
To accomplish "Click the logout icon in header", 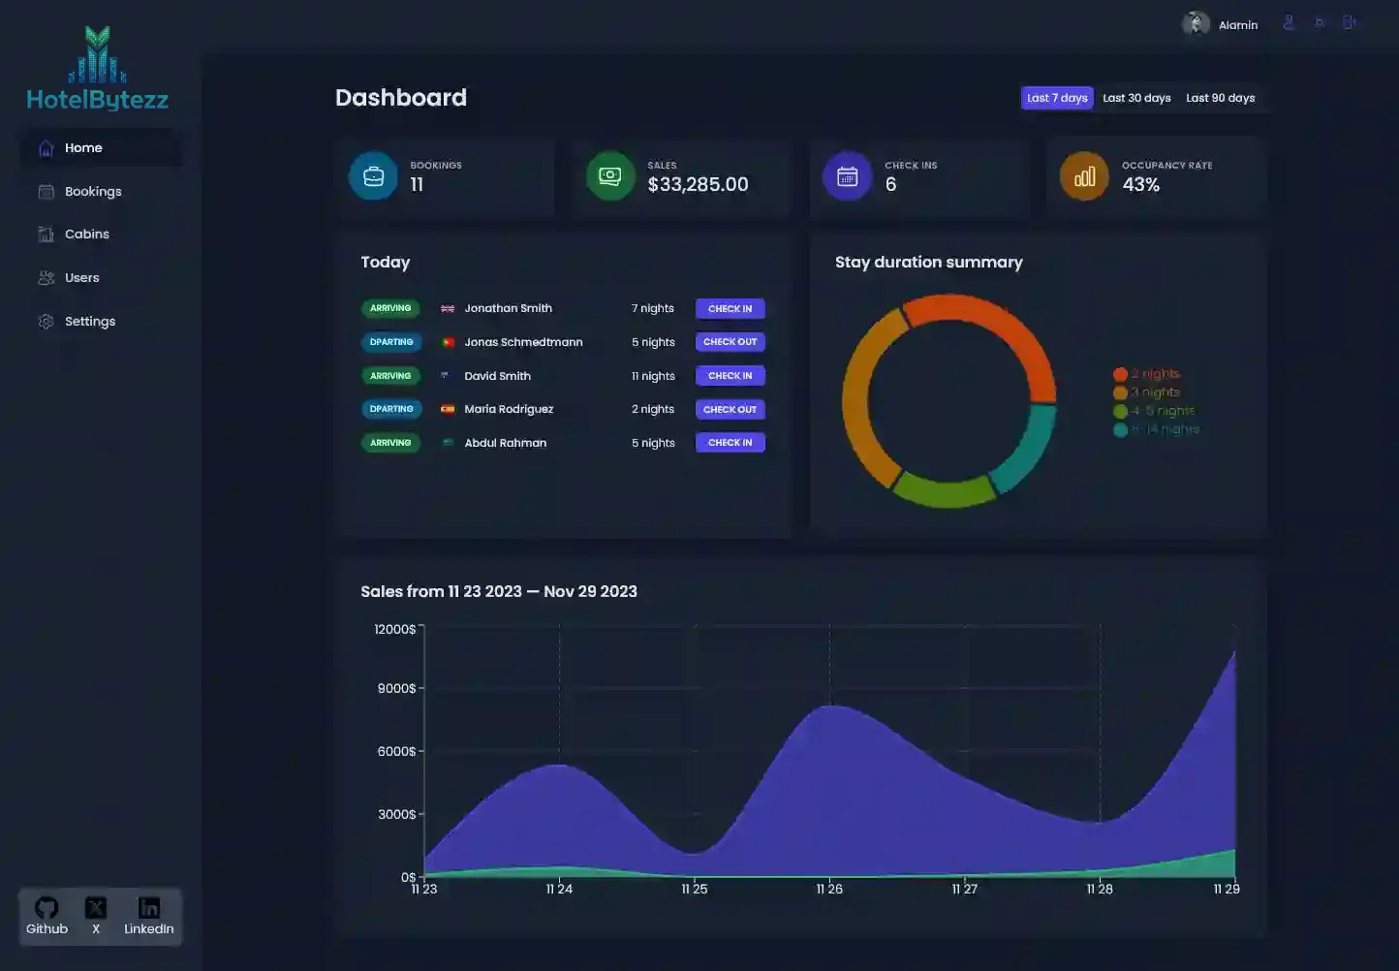I will pyautogui.click(x=1349, y=23).
